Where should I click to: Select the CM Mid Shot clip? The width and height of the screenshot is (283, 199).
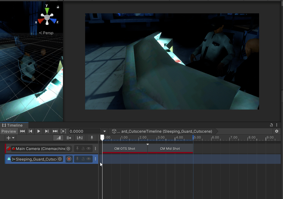[x=170, y=149]
